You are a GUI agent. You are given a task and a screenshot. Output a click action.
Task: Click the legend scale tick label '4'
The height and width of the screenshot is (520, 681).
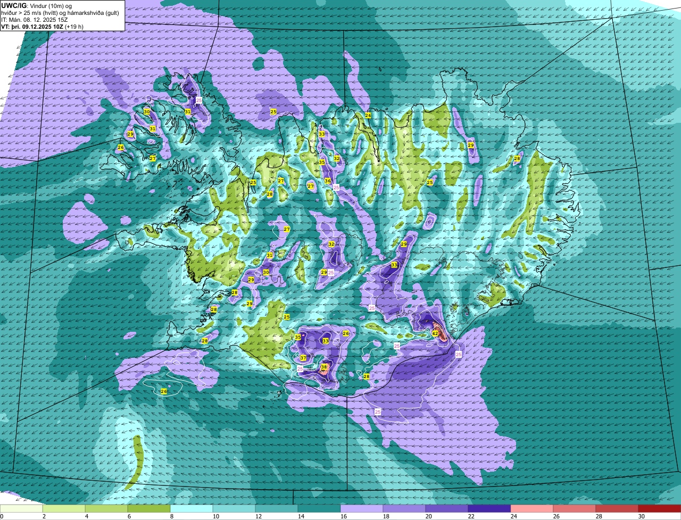click(87, 516)
